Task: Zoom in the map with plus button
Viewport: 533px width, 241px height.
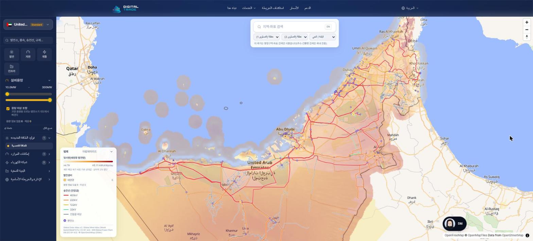Action: (x=527, y=22)
